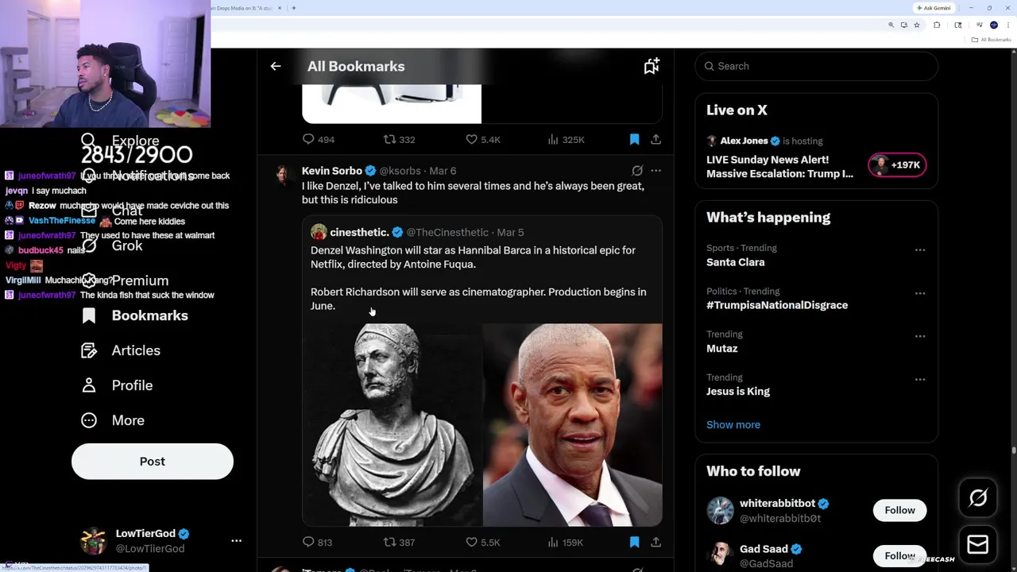Open Santa Clara trending topic
The height and width of the screenshot is (572, 1017).
coord(735,262)
